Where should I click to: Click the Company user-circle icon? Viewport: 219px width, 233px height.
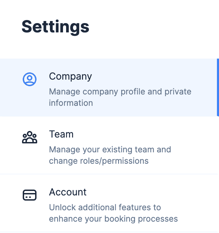click(30, 79)
